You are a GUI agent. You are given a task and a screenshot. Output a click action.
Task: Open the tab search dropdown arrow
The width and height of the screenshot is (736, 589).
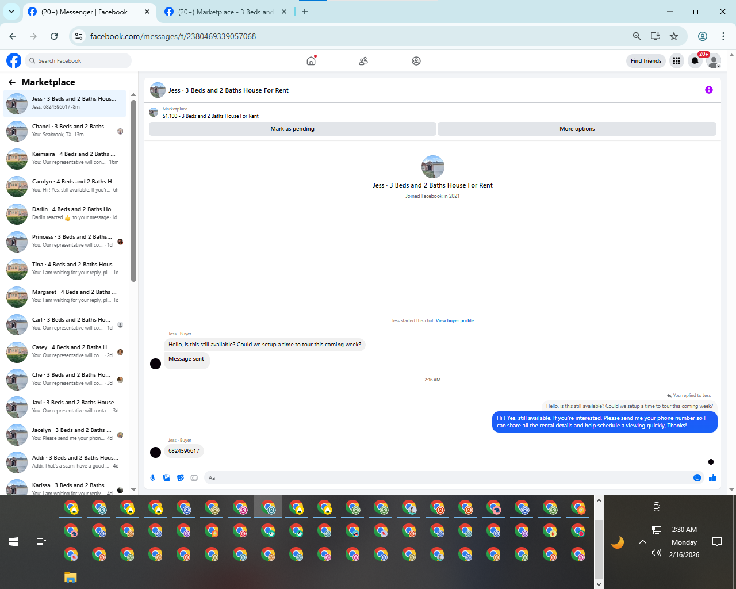(11, 12)
